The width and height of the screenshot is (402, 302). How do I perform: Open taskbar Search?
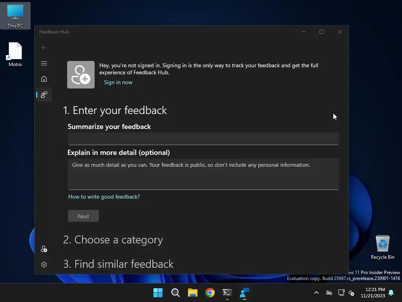(x=175, y=293)
